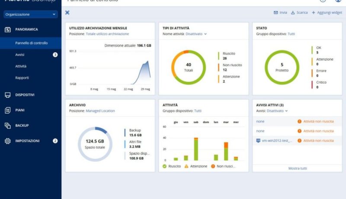
Task: Click the Piani plan icon
Action: pos(8,110)
